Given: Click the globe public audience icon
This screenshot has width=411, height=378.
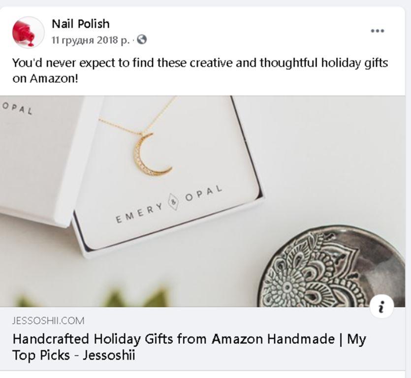Looking at the screenshot, I should point(142,40).
